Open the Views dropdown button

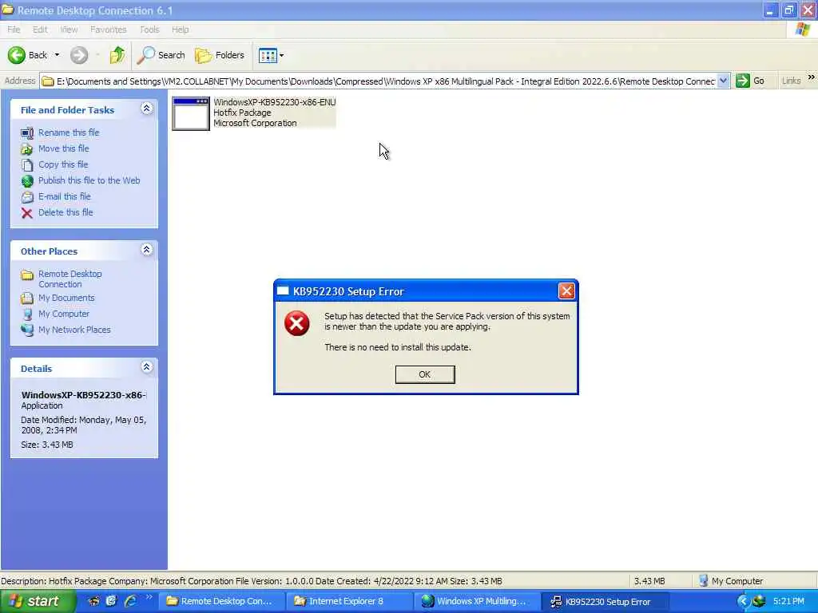[272, 55]
